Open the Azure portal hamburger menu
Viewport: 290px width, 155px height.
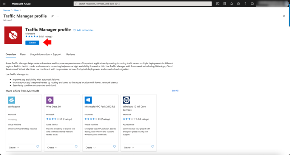[x=4, y=4]
